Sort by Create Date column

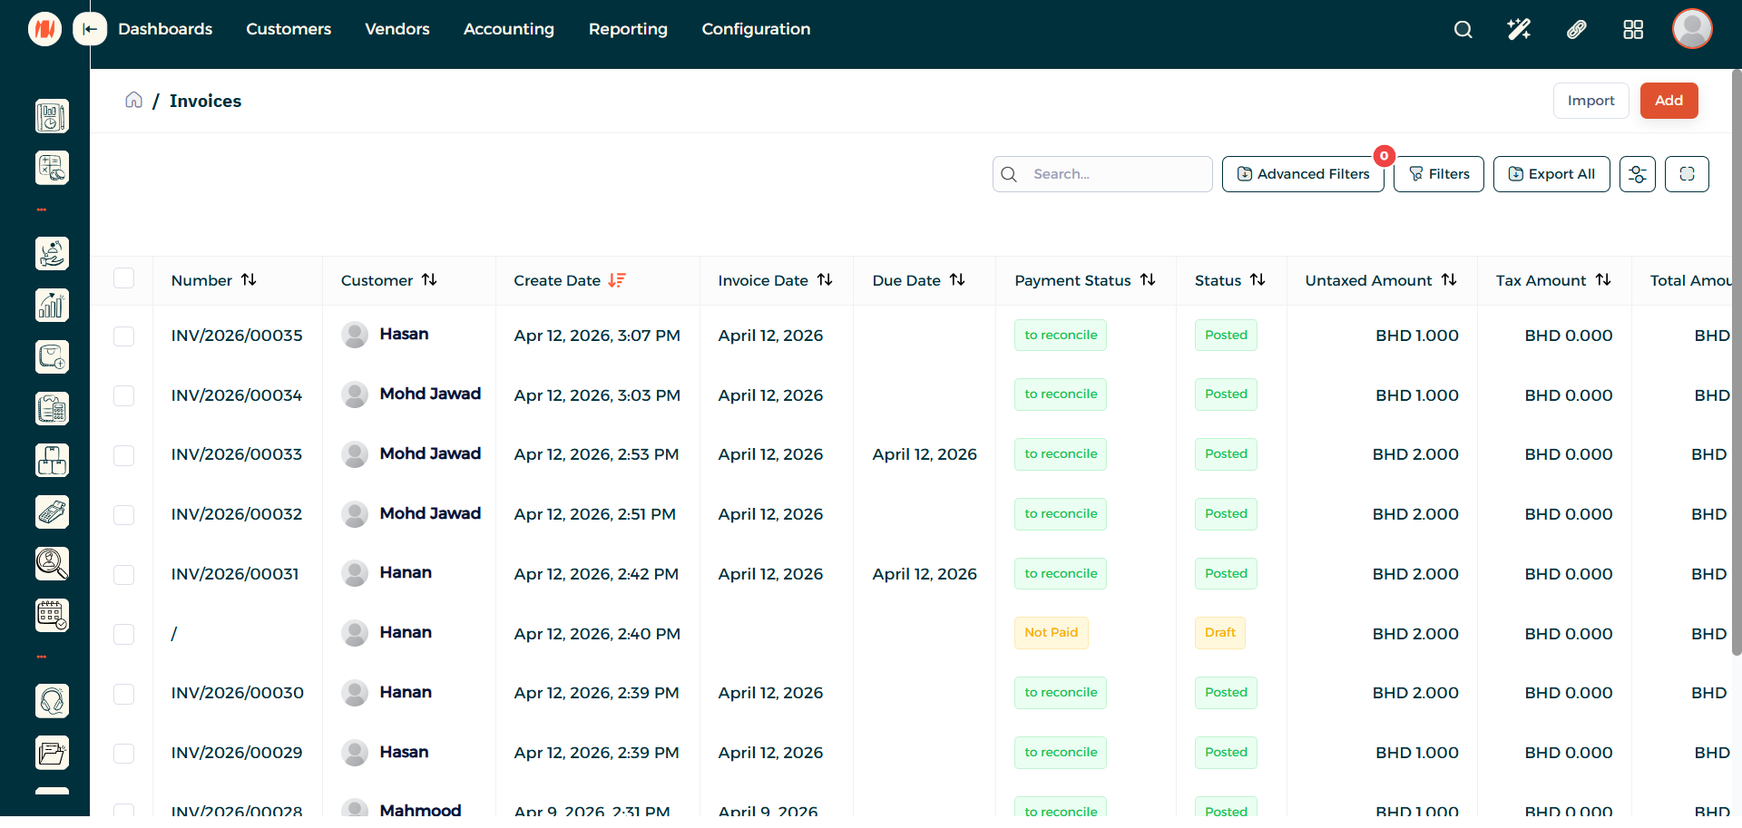click(x=617, y=280)
